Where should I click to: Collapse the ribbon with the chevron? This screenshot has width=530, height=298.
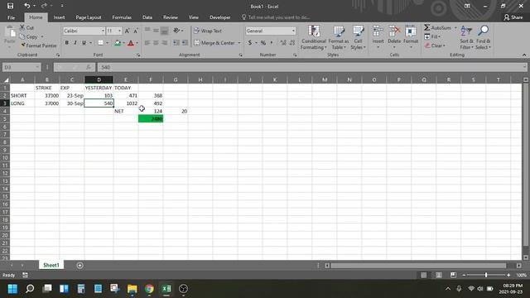524,55
